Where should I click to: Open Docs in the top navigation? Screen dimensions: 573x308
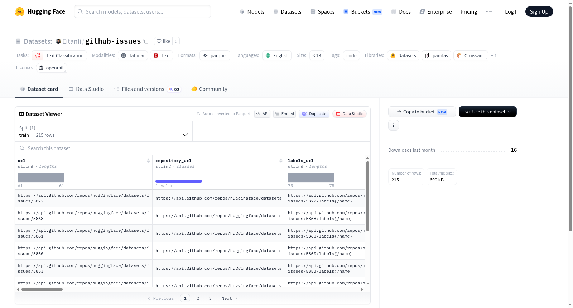point(401,12)
